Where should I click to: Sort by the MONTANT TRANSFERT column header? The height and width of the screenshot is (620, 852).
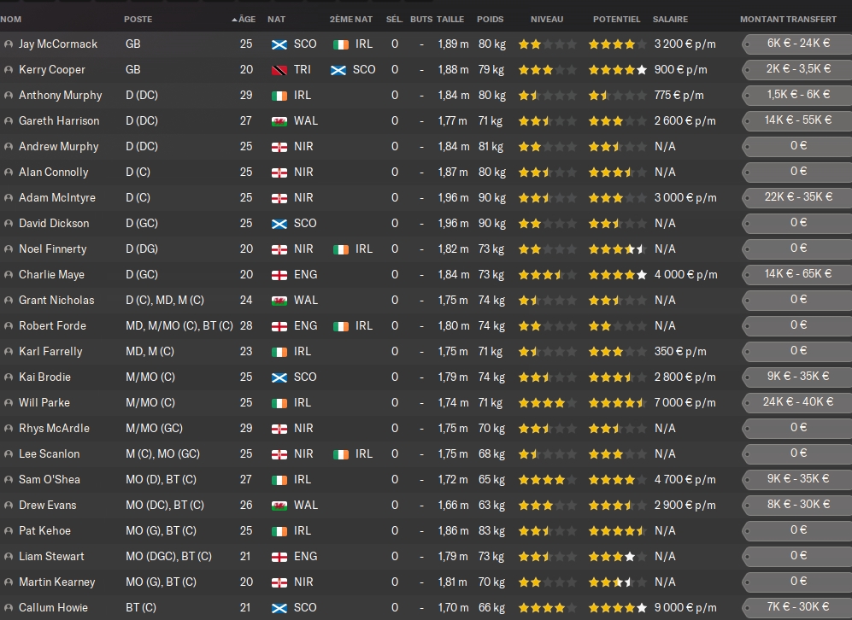click(x=788, y=19)
